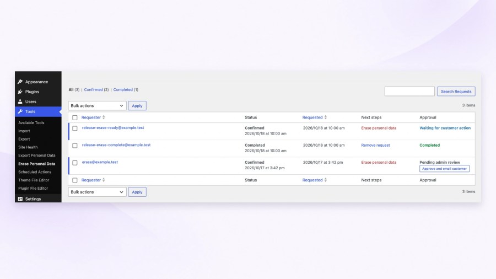Sort by Requested arrows in top header
The width and height of the screenshot is (496, 279).
click(x=326, y=117)
